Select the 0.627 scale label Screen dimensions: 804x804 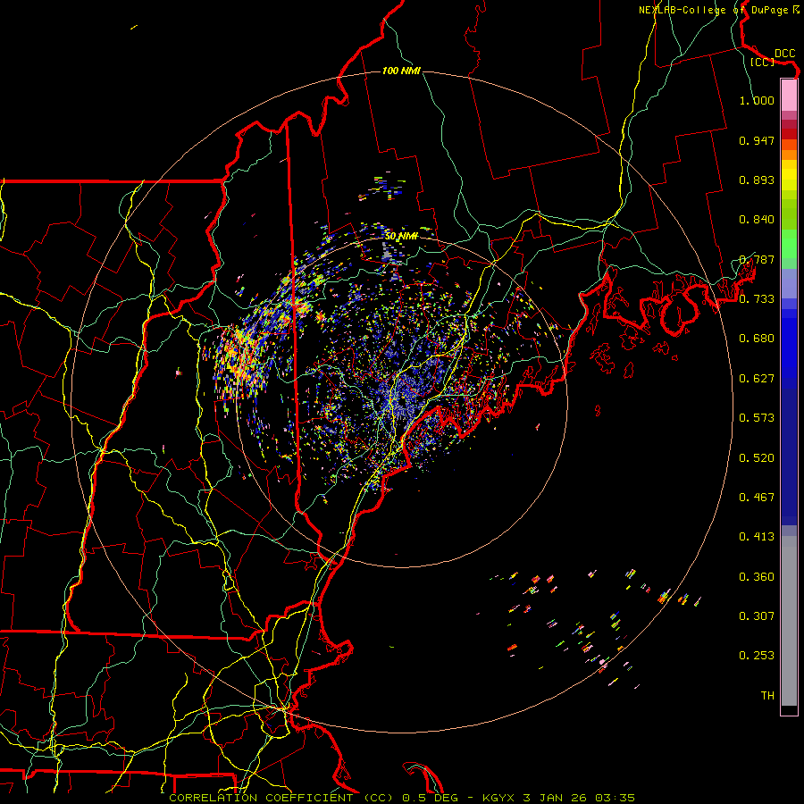coord(757,379)
